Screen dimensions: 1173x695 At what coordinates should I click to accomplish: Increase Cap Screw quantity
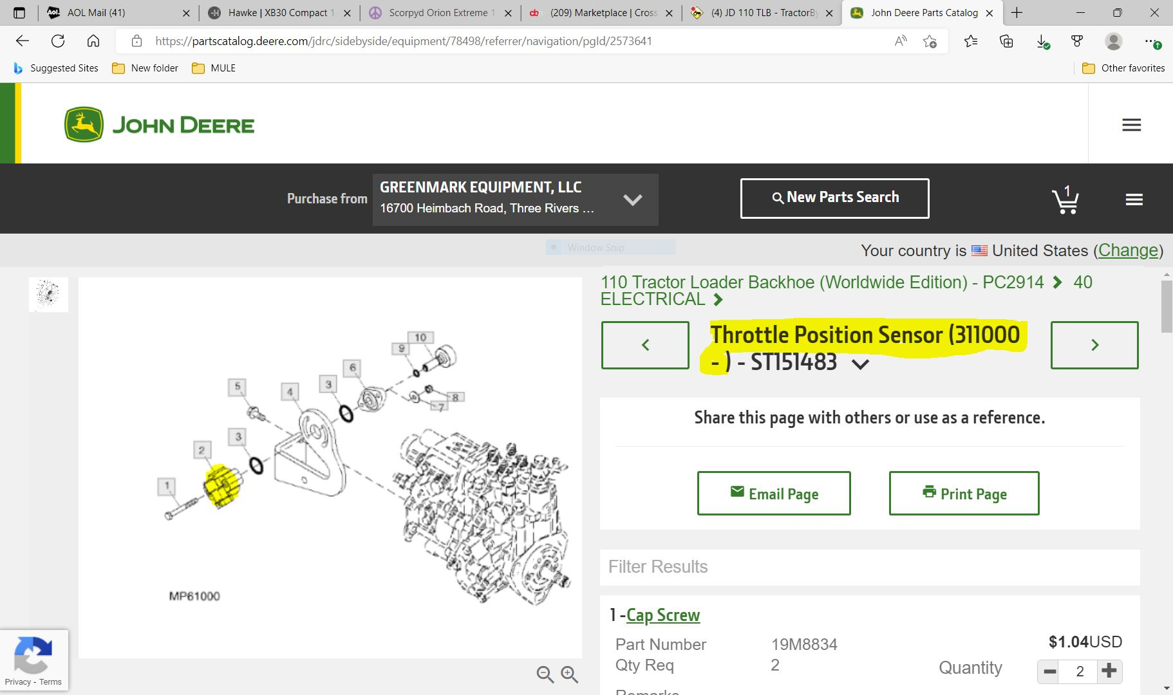point(1109,672)
